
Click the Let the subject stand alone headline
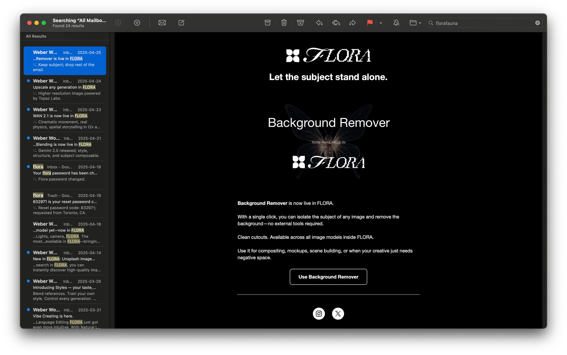[x=328, y=77]
